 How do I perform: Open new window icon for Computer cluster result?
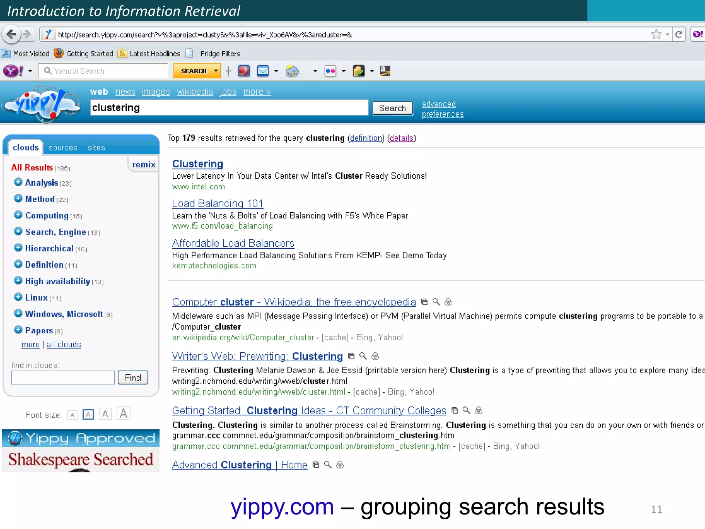pos(424,302)
